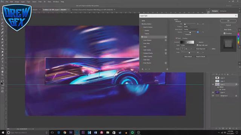Click Create new layer icon in Layers panel
The width and height of the screenshot is (241, 135).
click(233, 128)
